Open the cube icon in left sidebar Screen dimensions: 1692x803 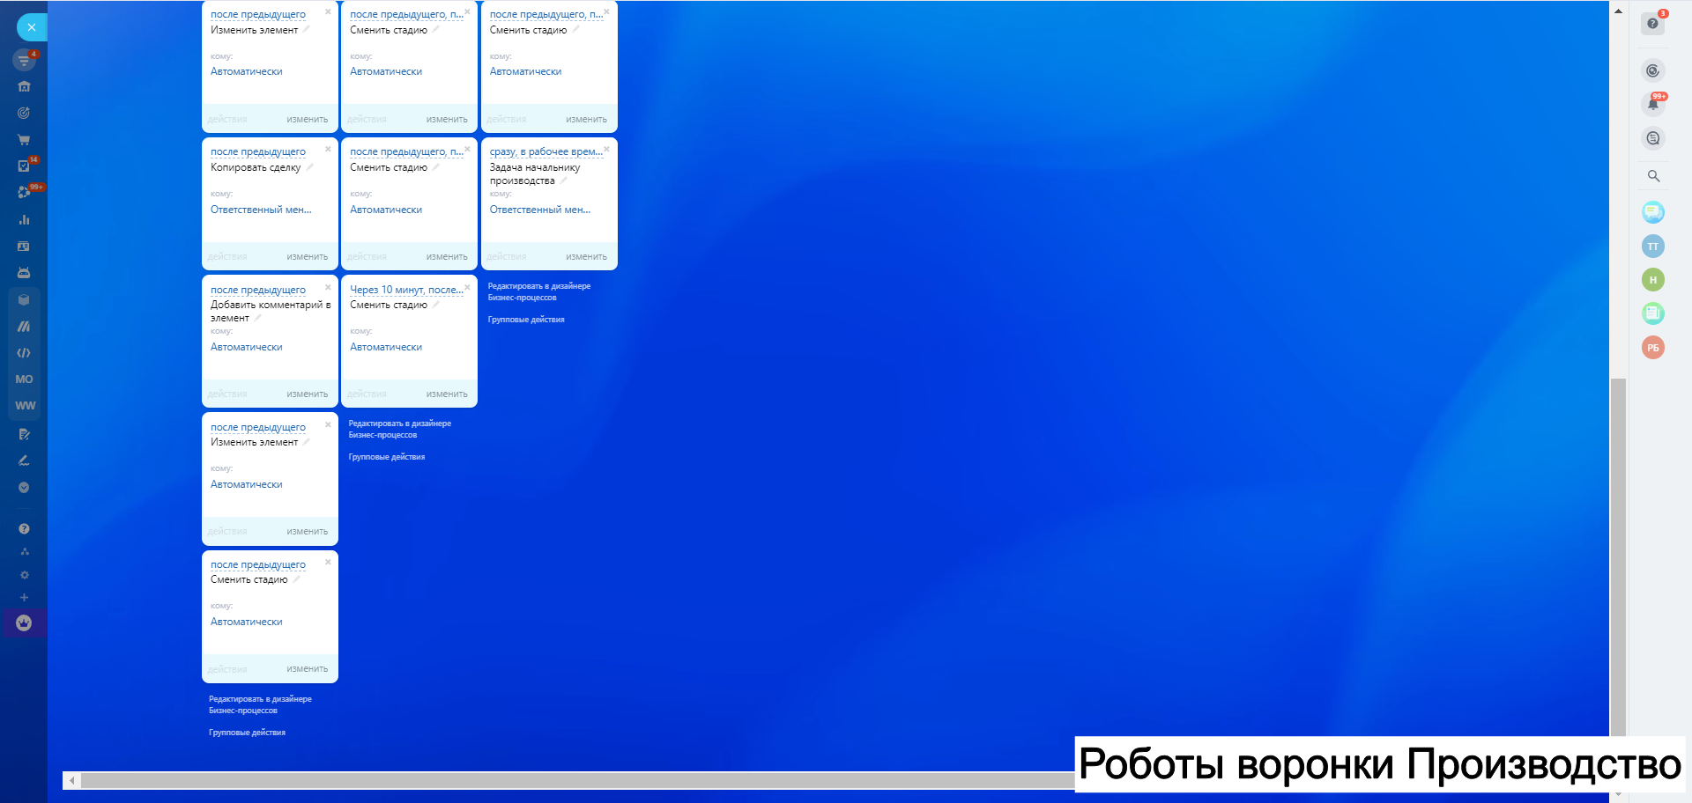24,299
